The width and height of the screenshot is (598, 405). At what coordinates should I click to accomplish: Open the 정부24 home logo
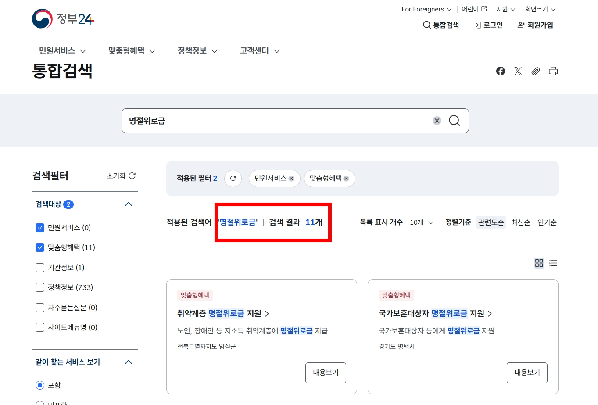[63, 19]
